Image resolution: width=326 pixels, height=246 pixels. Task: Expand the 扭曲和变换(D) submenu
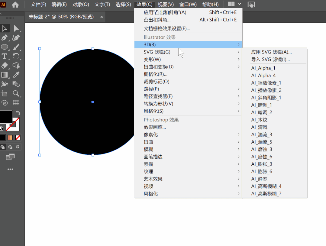188,67
